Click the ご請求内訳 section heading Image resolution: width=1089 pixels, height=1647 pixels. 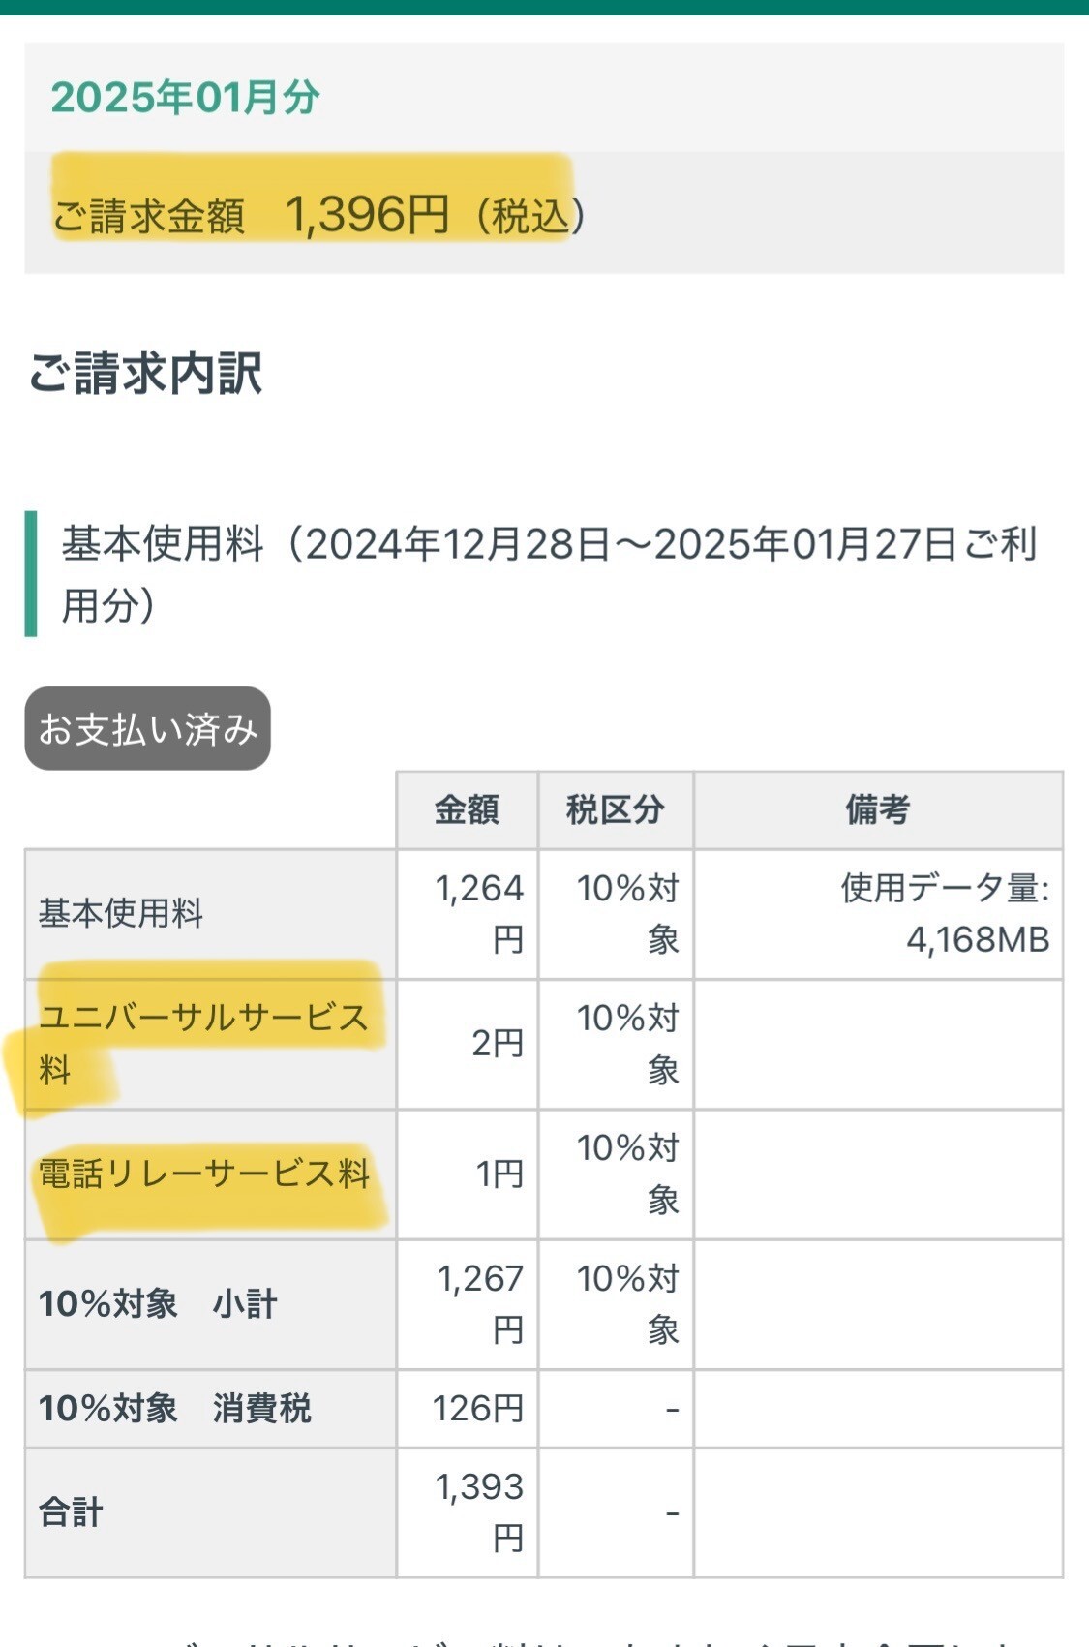145,373
